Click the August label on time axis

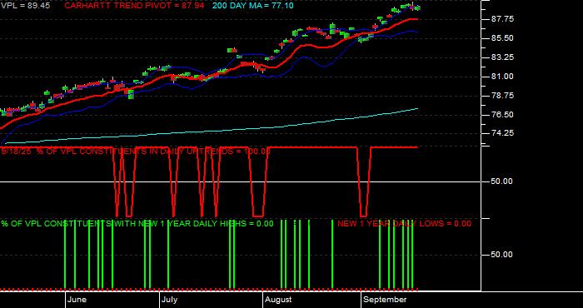[x=279, y=300]
